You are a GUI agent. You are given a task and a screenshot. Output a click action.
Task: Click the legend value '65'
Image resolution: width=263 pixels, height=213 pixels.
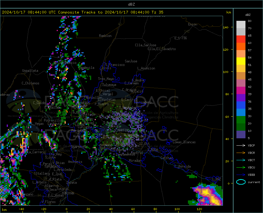(250, 36)
